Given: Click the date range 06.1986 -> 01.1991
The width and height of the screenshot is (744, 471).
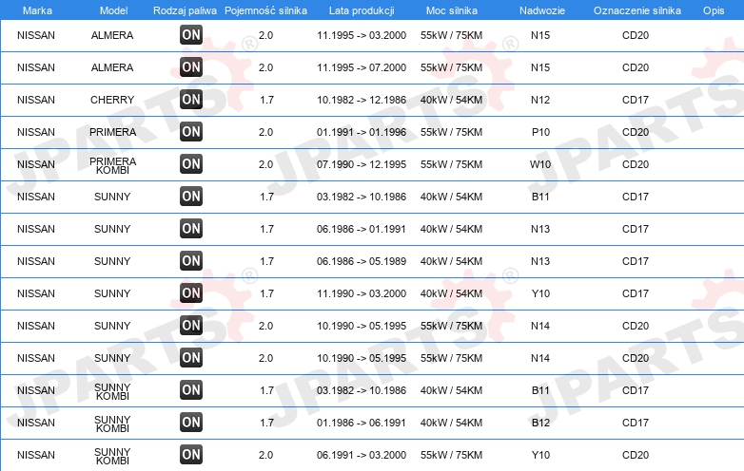Looking at the screenshot, I should coord(362,229).
